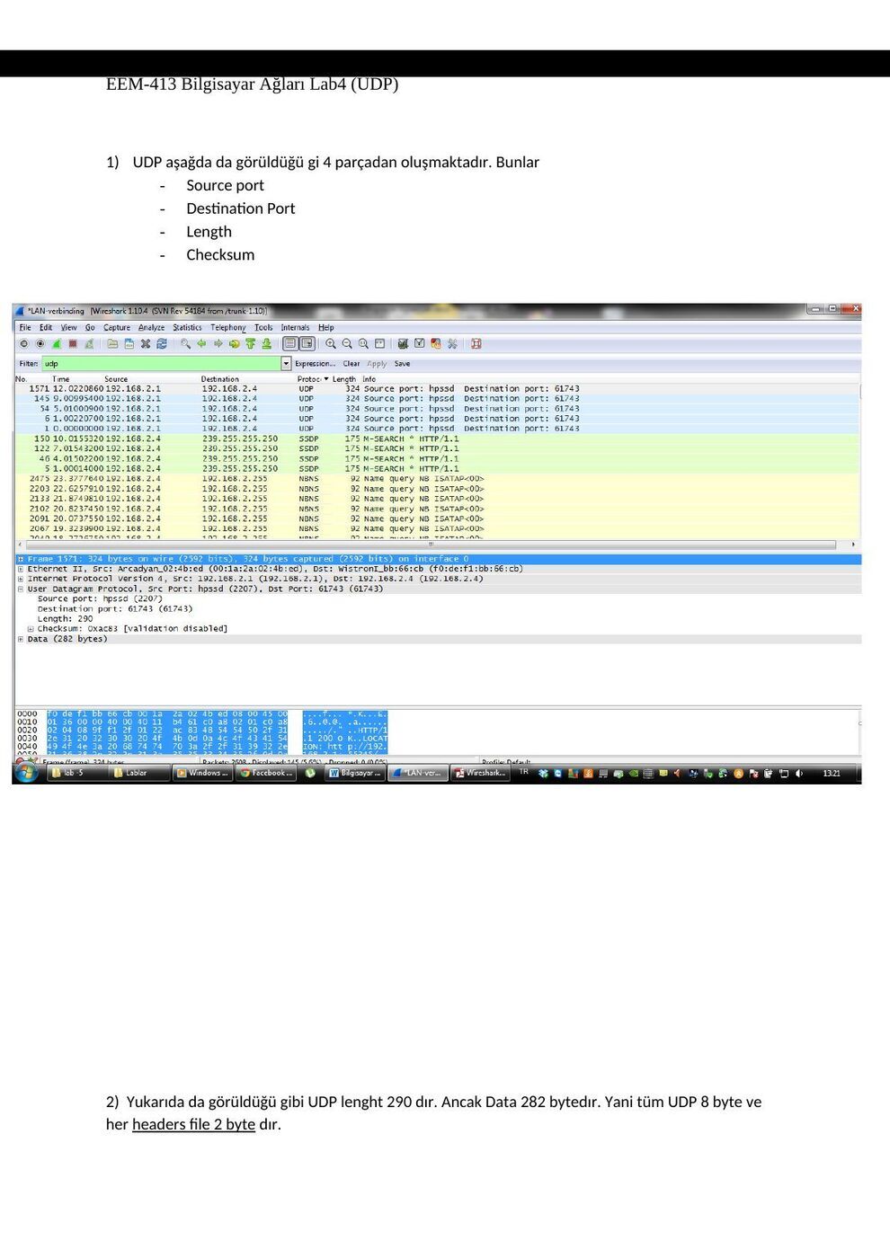Viewport: 890px width, 1258px height.
Task: Click the display filter field containing udp
Action: click(x=162, y=364)
